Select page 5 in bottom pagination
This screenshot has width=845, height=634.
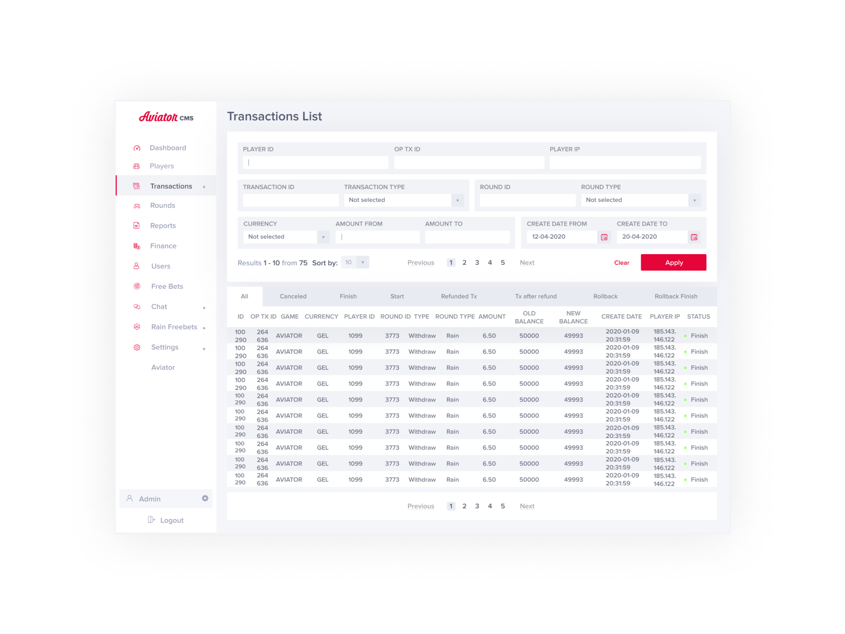[x=503, y=506]
